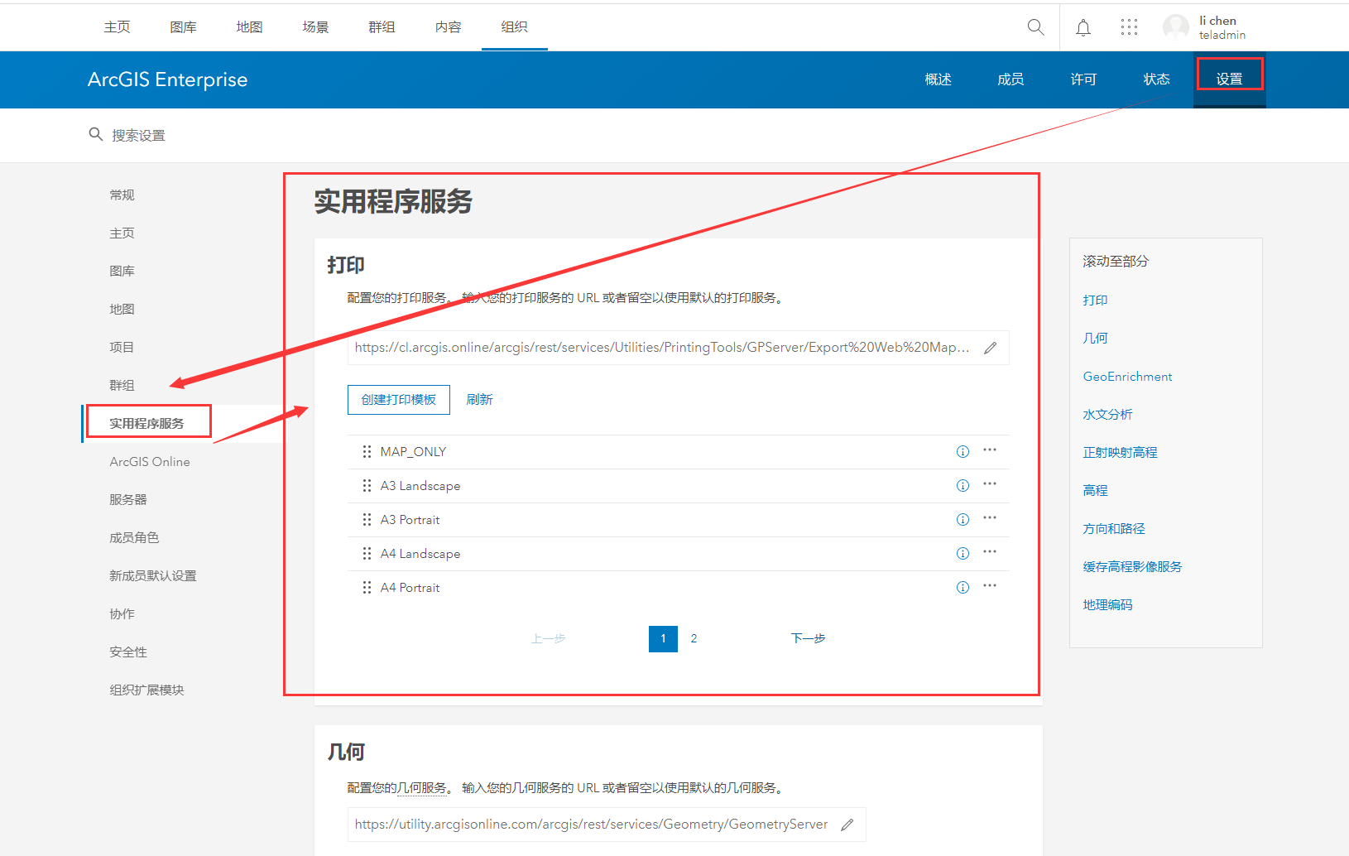Select page 1 of print templates

click(x=663, y=639)
